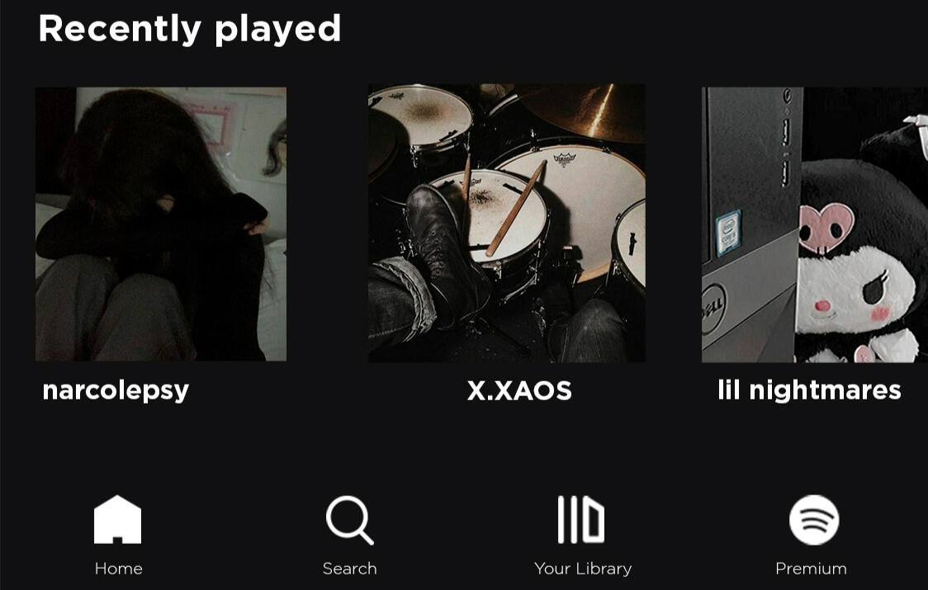Click the Recently played heading
This screenshot has height=590, width=928.
pos(189,28)
